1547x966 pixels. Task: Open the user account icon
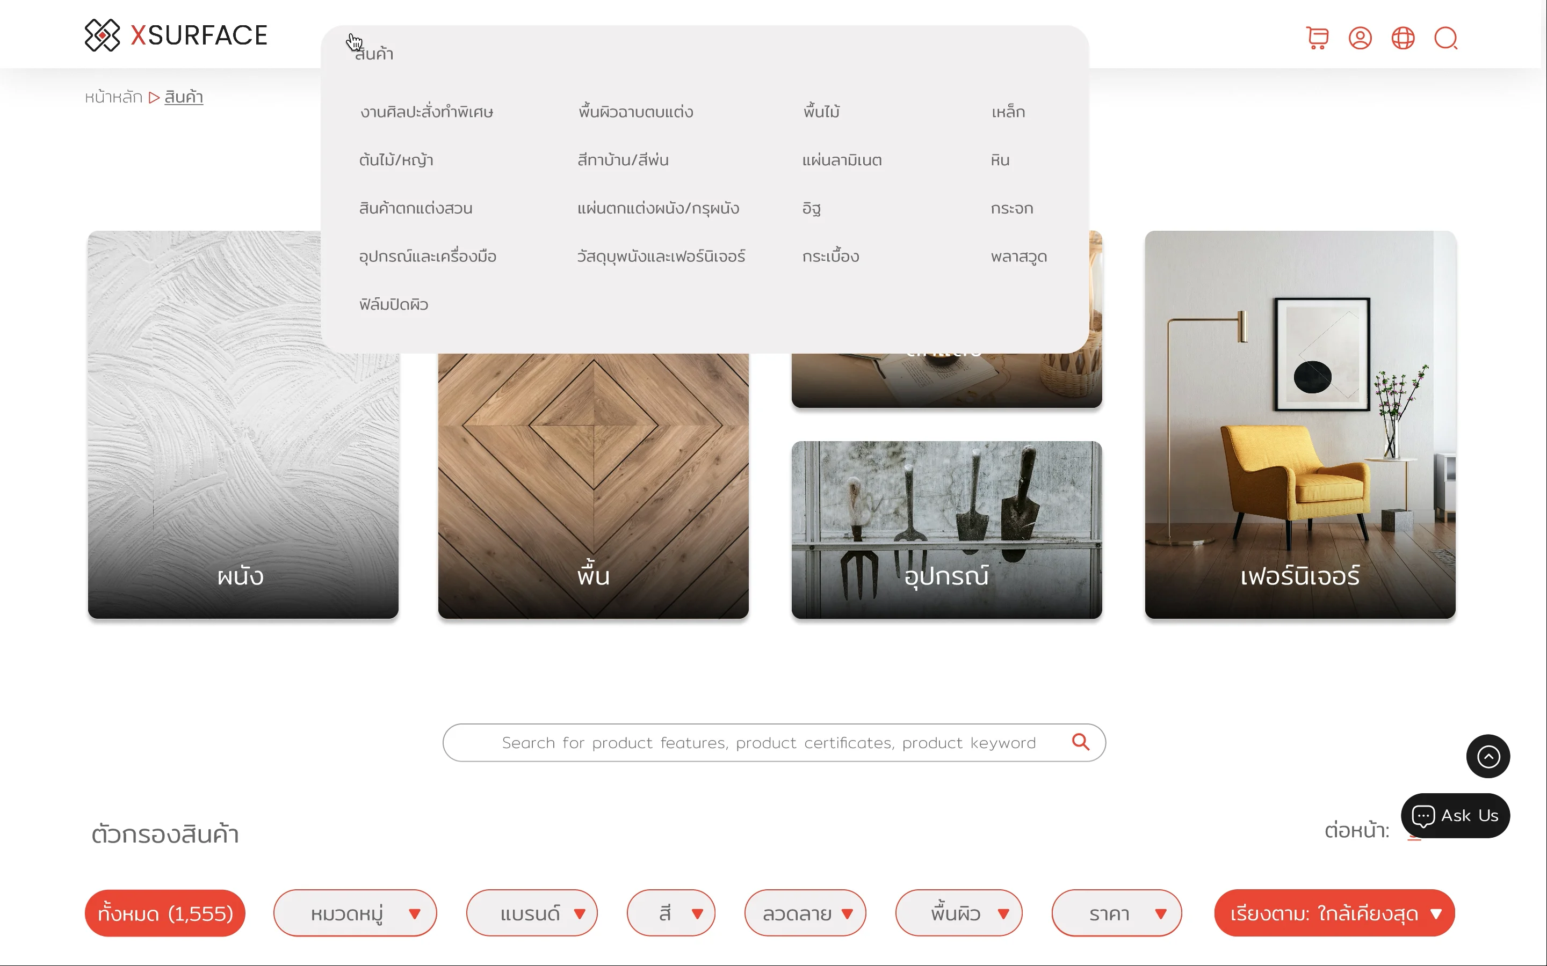[1360, 38]
